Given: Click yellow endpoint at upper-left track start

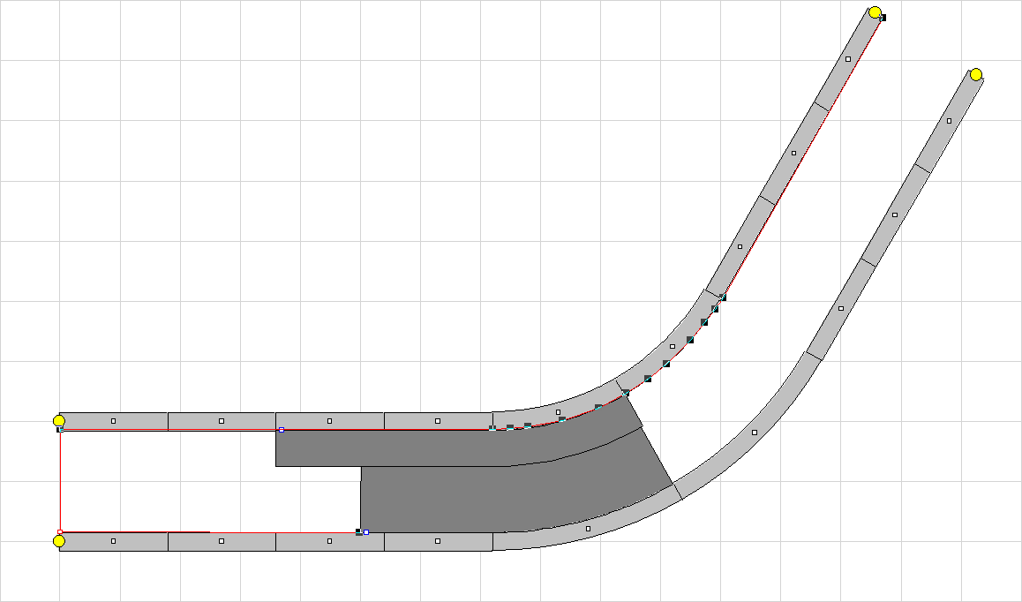Looking at the screenshot, I should point(59,421).
